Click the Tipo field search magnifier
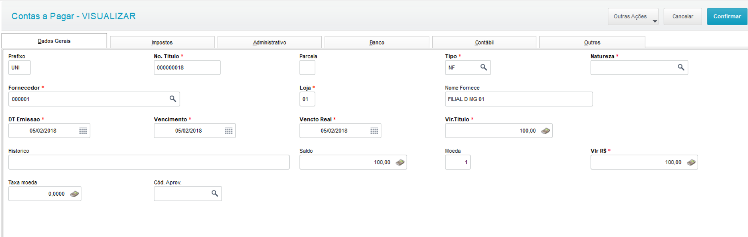This screenshot has height=237, width=748. tap(483, 67)
